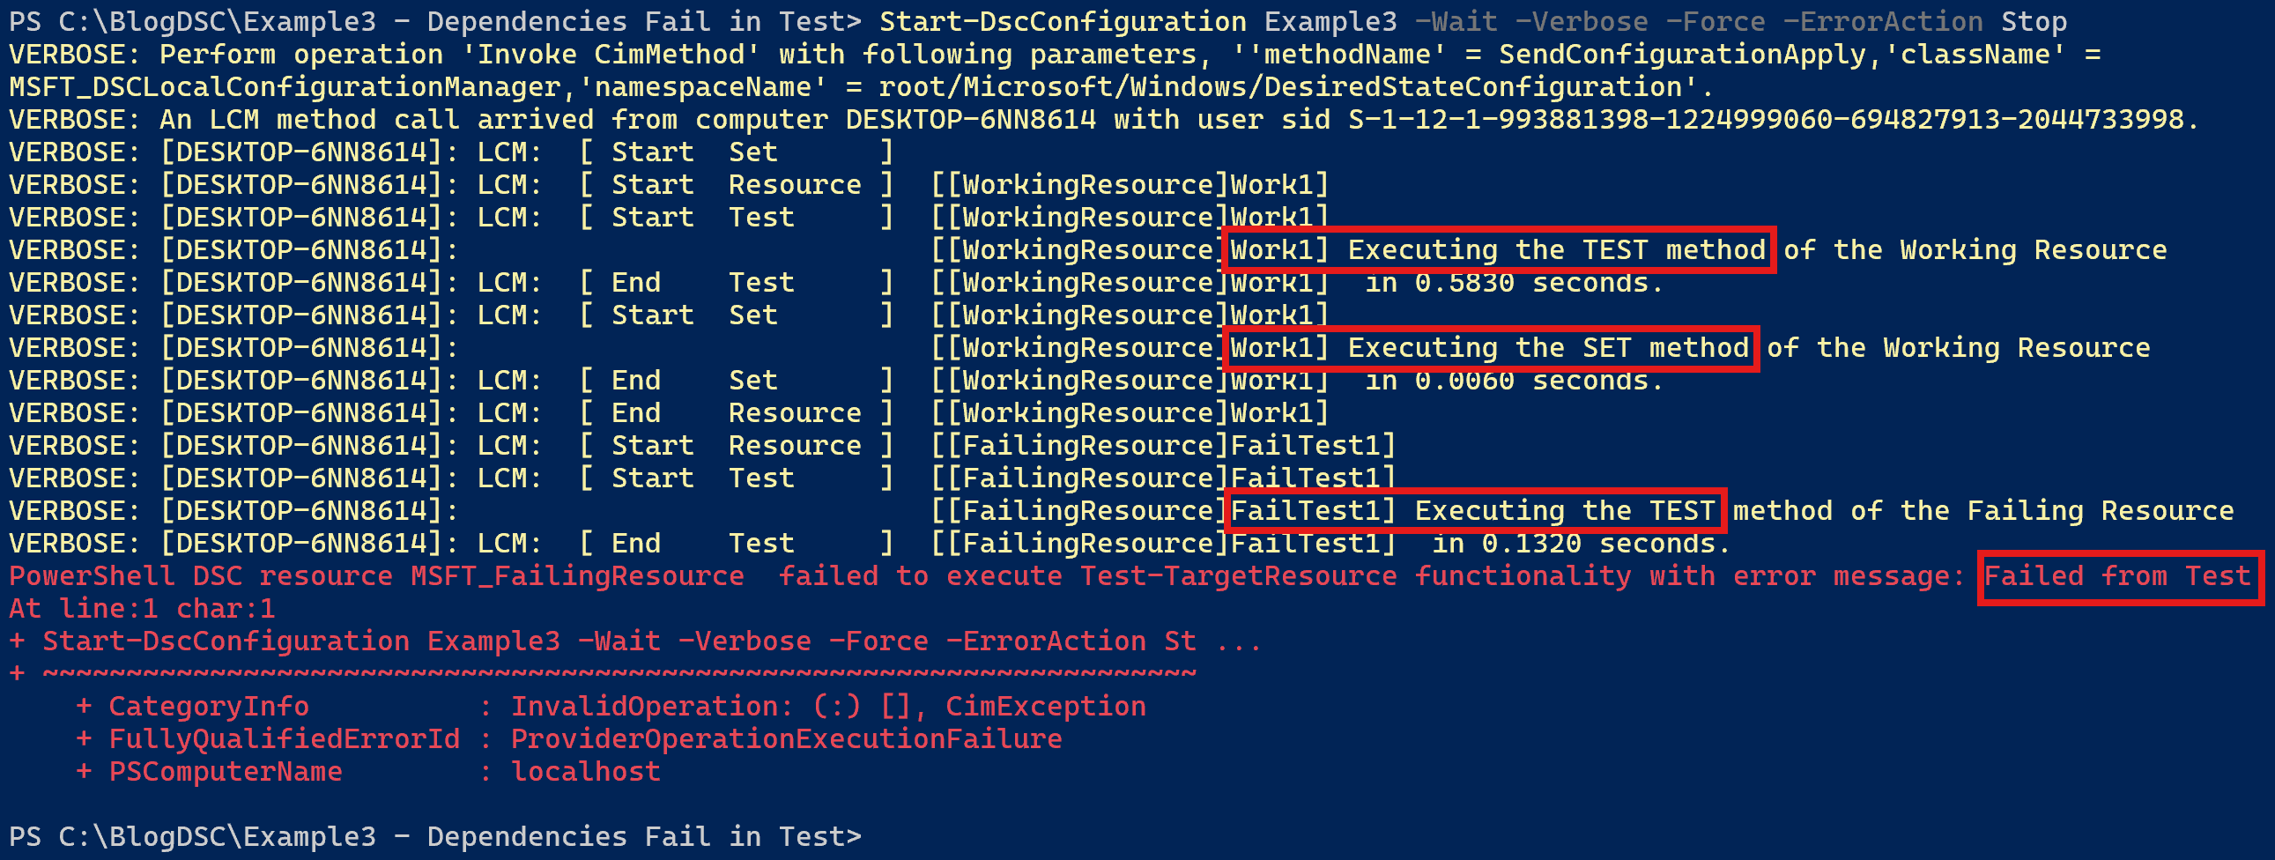Image resolution: width=2275 pixels, height=860 pixels.
Task: Click 'Work1] Executing the TEST method' highlighted box
Action: (1499, 250)
